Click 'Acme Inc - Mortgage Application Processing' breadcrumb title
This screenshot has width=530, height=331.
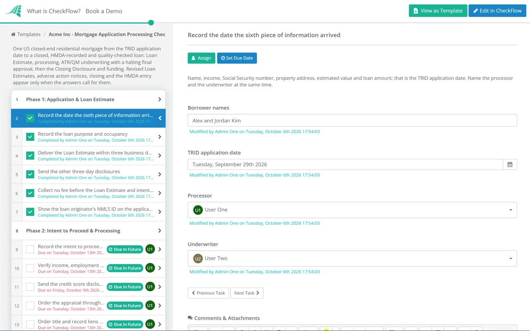click(107, 34)
